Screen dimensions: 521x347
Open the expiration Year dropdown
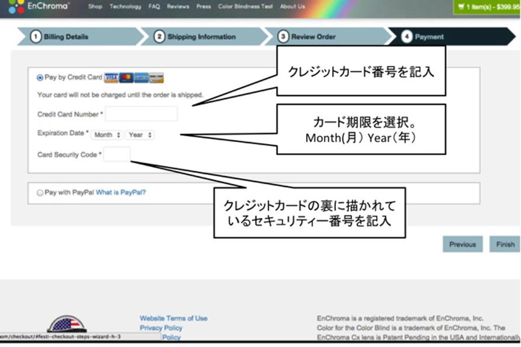(x=140, y=135)
